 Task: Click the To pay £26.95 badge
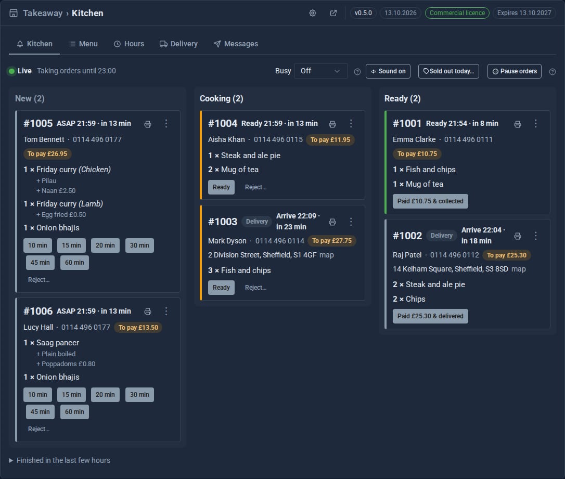pyautogui.click(x=47, y=154)
